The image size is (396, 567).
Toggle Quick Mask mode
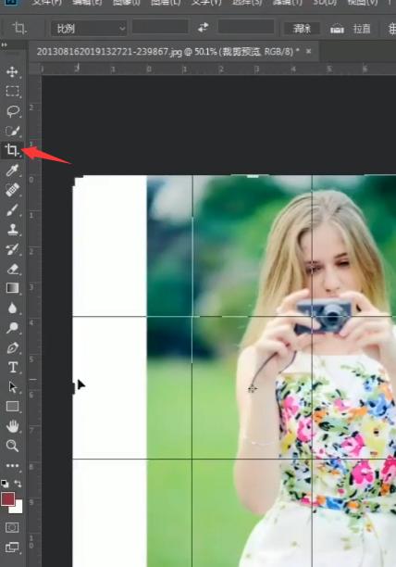(12, 527)
